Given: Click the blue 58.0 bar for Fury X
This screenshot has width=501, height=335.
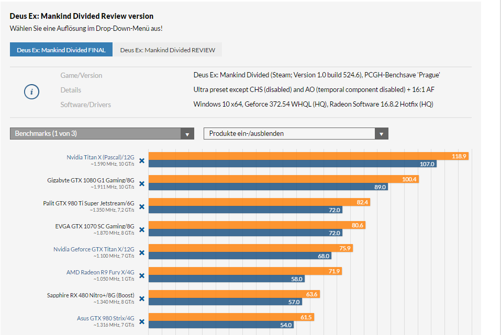Looking at the screenshot, I should coord(227,279).
